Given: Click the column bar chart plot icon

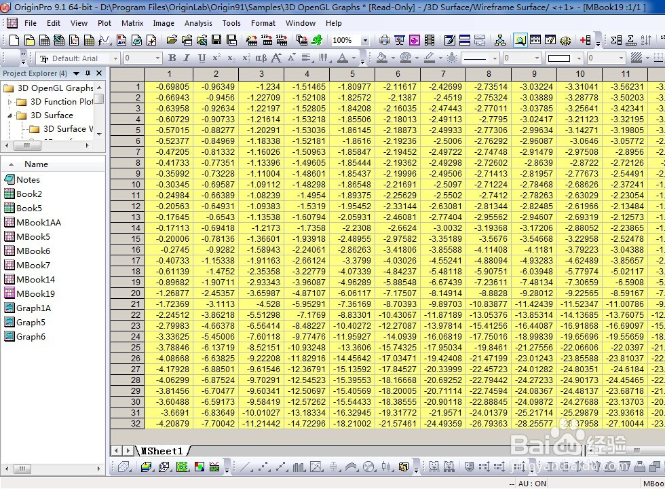Looking at the screenshot, I should pos(299,467).
